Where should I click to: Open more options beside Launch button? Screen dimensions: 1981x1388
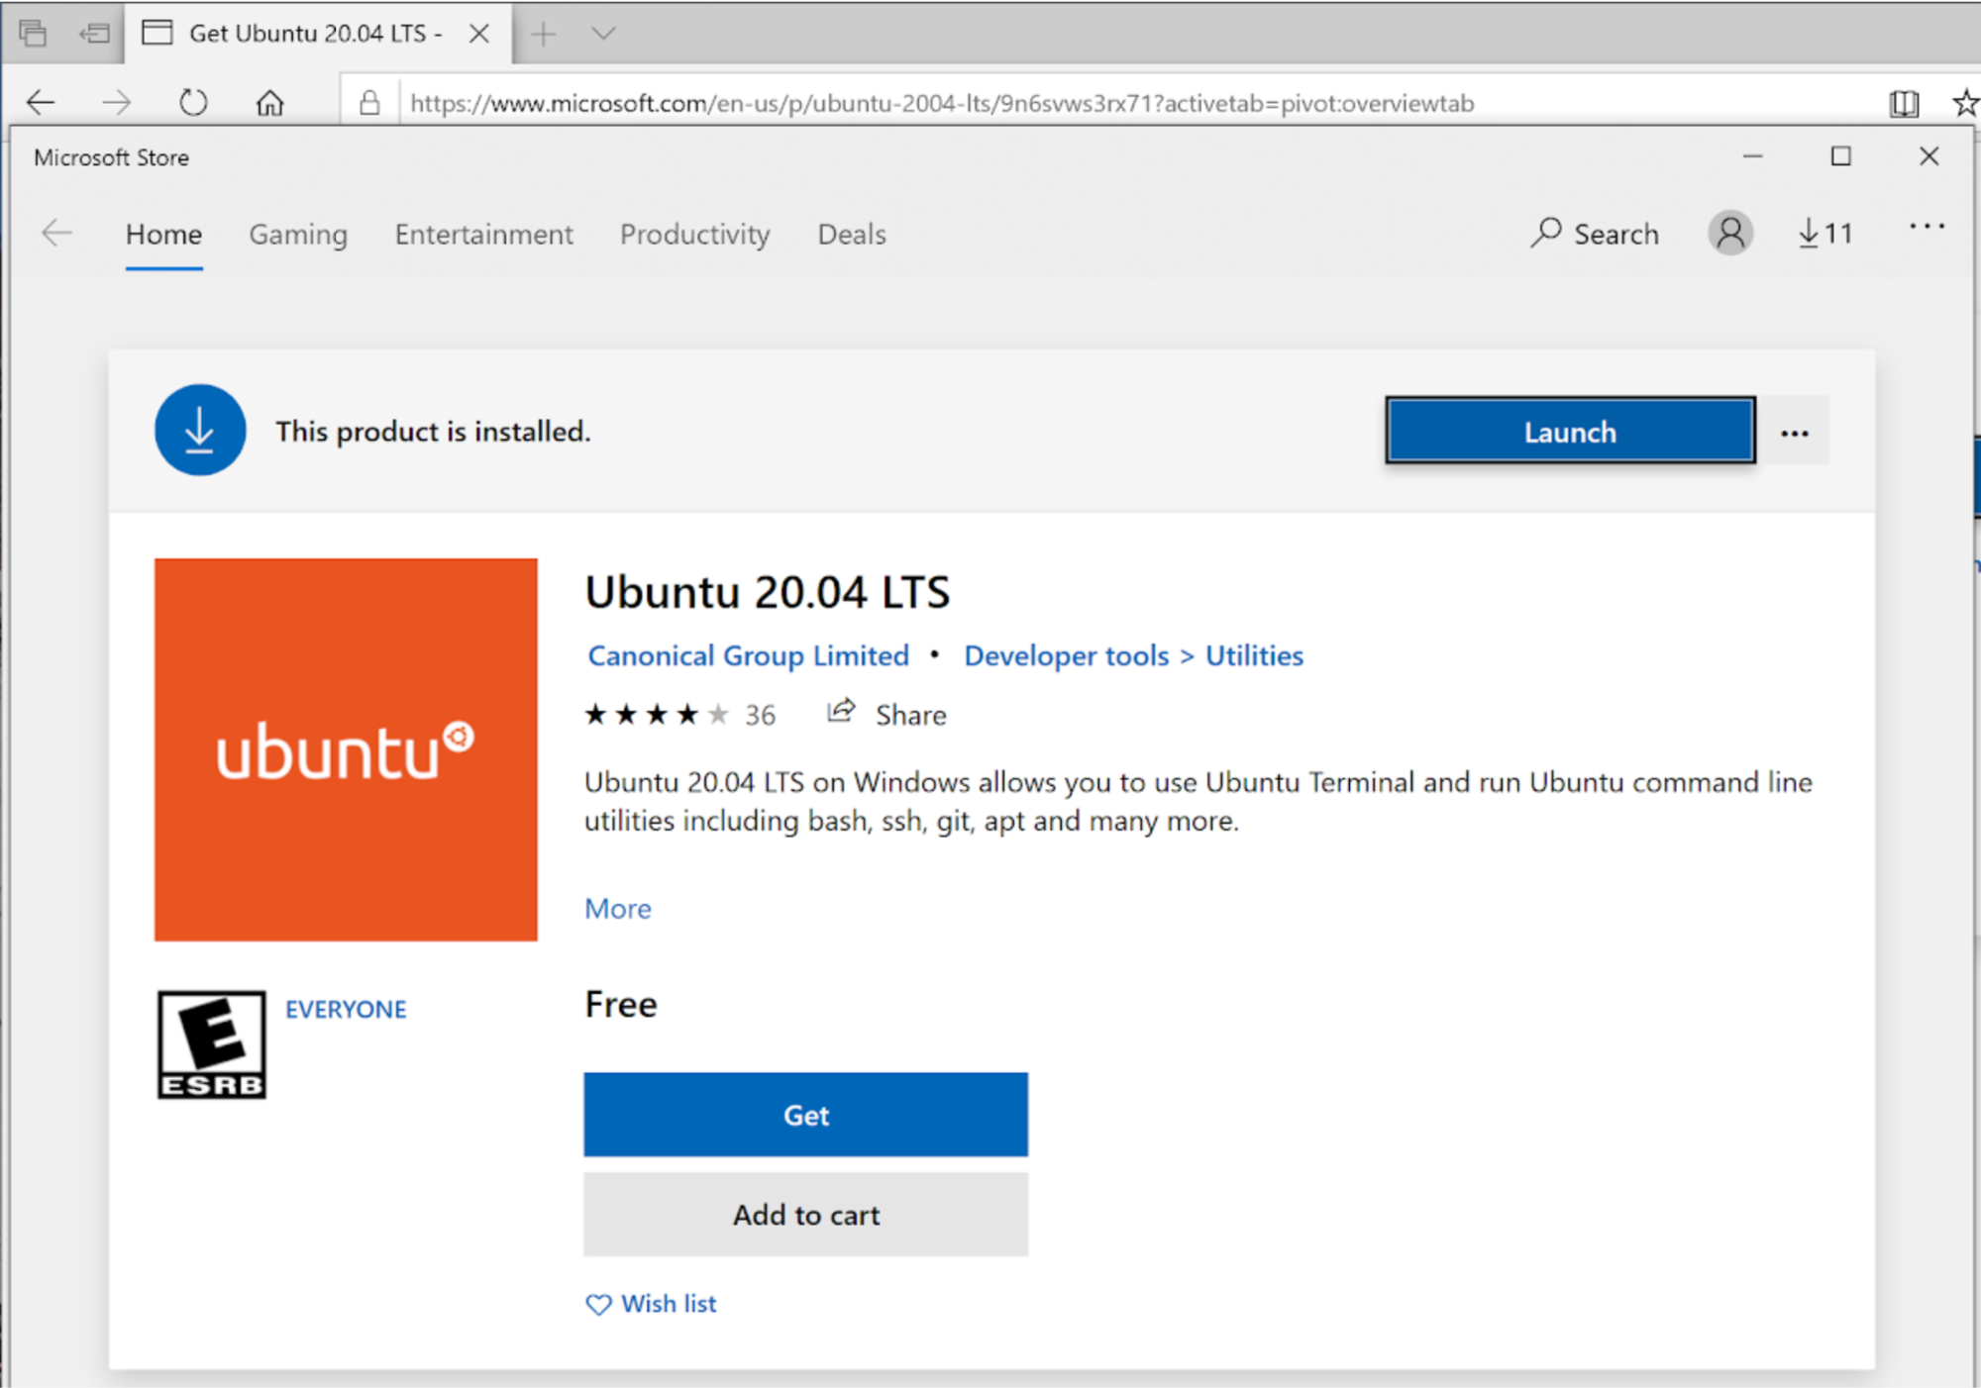coord(1794,432)
